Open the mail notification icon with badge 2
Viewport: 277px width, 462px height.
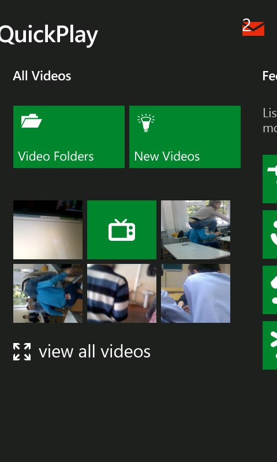[x=253, y=28]
